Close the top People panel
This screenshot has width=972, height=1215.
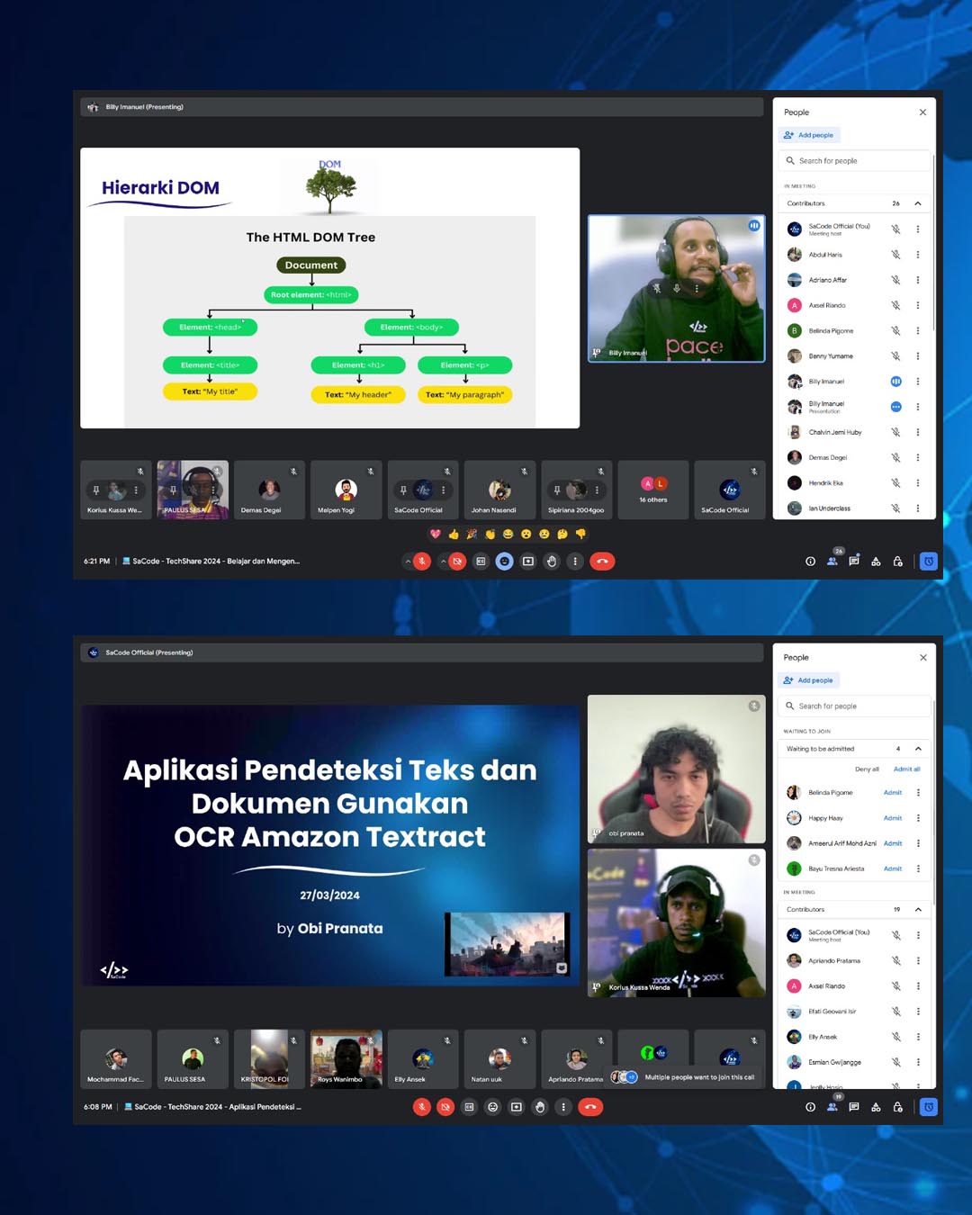click(922, 112)
